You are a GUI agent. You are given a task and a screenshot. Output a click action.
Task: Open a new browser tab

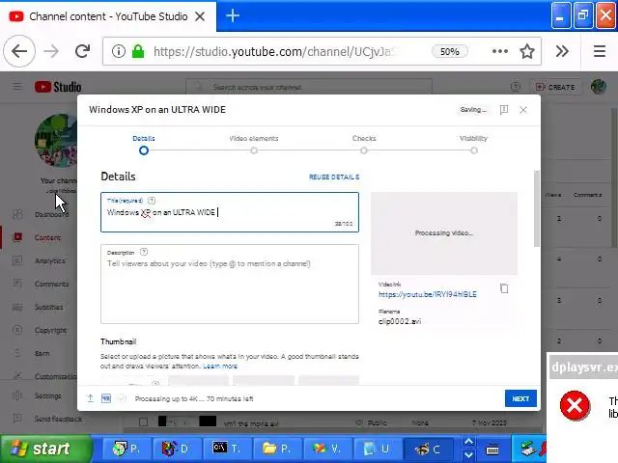[233, 15]
